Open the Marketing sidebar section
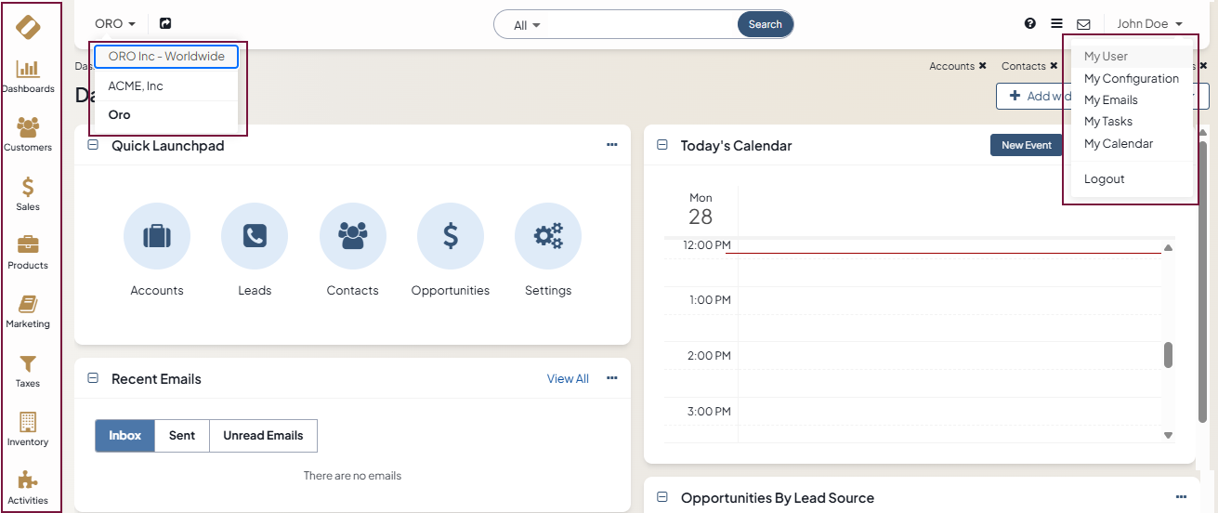 (x=28, y=311)
